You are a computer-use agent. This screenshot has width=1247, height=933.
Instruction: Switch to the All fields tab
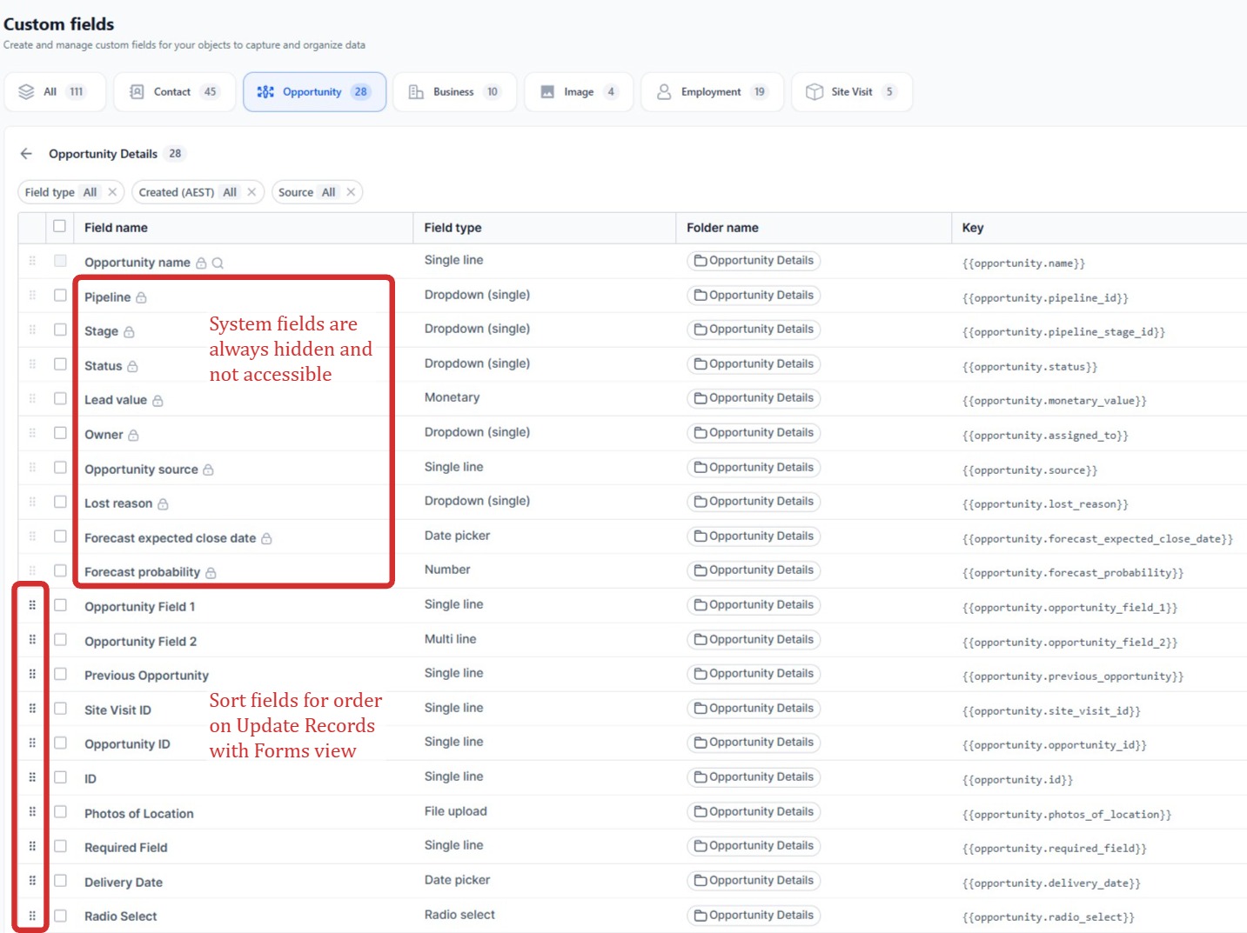click(x=56, y=92)
